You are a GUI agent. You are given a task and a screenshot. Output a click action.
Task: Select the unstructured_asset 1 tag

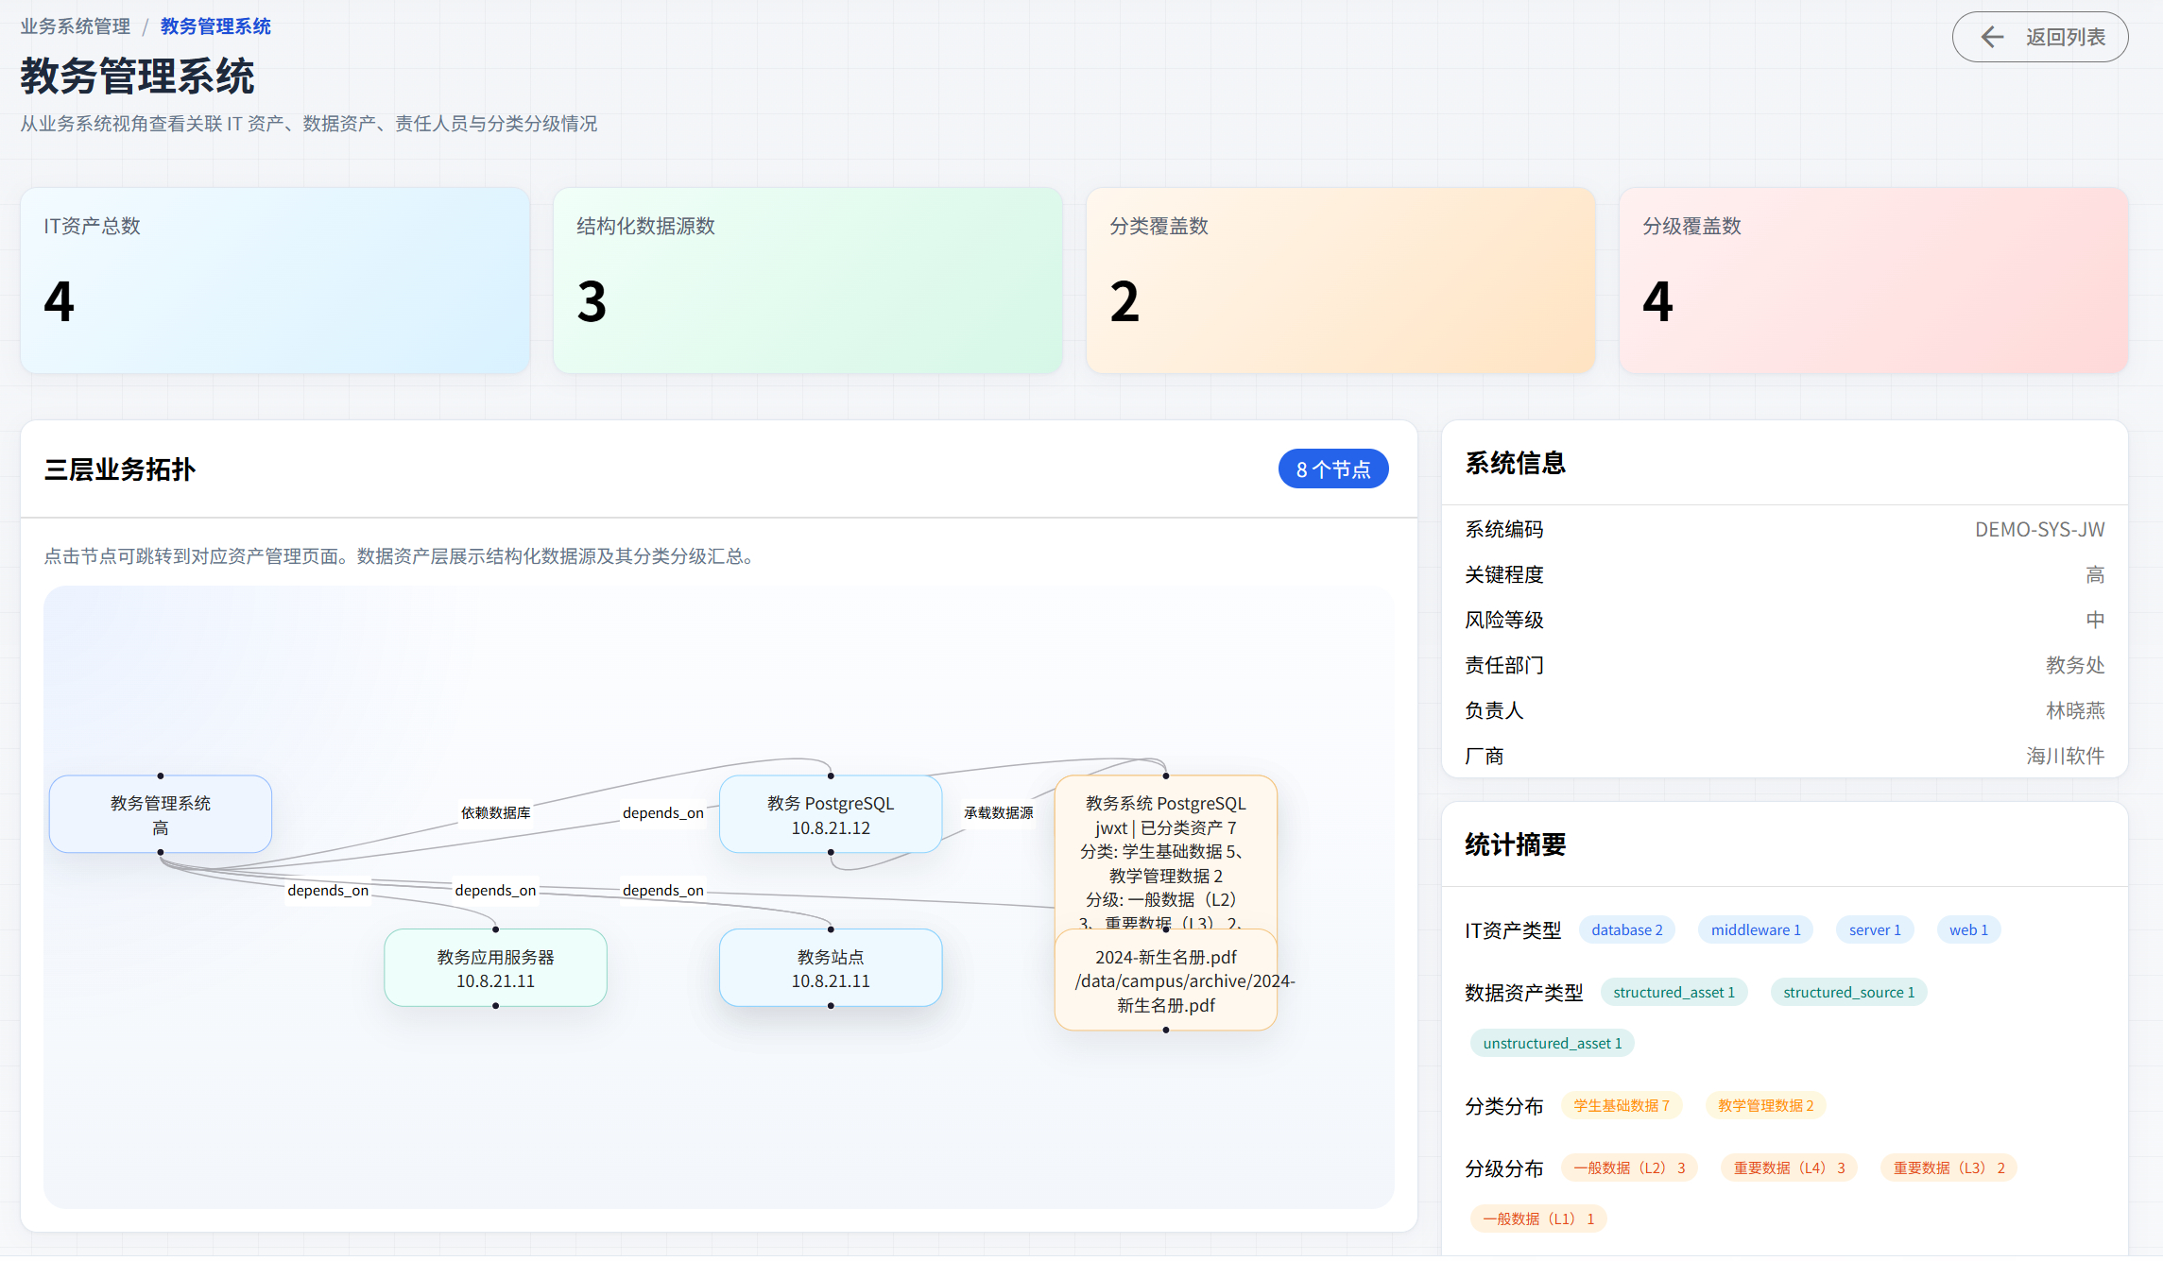click(x=1552, y=1044)
